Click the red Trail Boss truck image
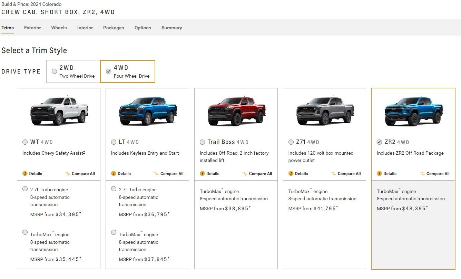Screen dimensions: 461x279 coord(236,110)
